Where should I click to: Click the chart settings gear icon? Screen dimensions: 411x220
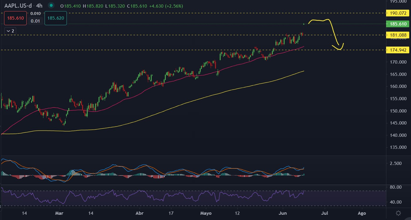pos(398,213)
